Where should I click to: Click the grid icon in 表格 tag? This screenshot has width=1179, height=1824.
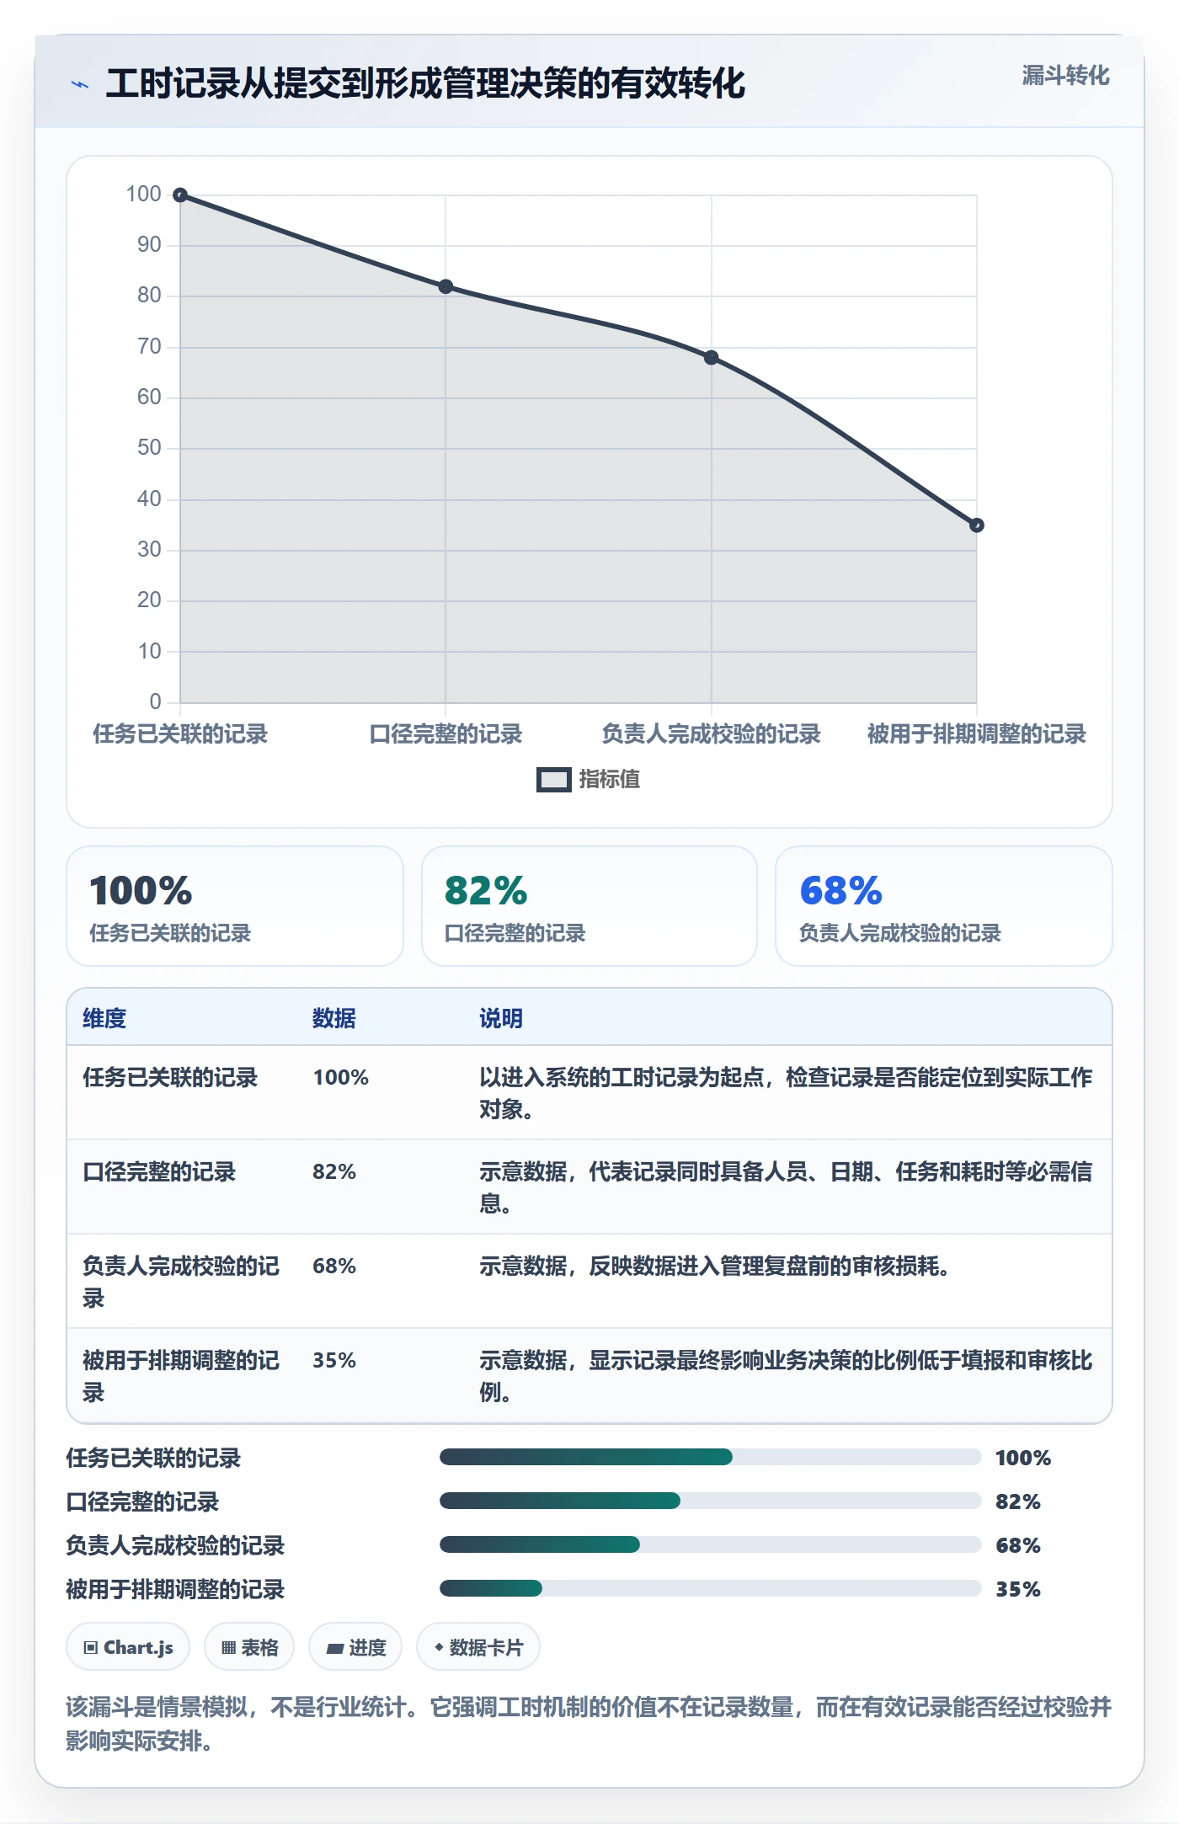tap(228, 1648)
